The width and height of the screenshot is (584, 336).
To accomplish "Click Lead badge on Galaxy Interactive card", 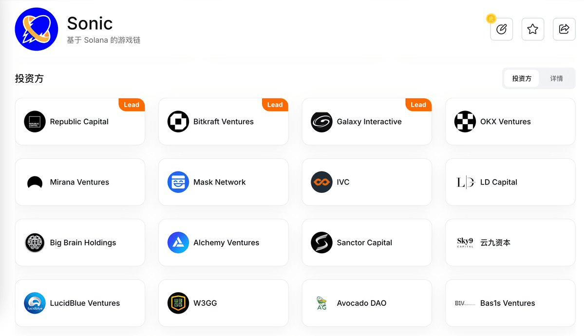I will [418, 105].
